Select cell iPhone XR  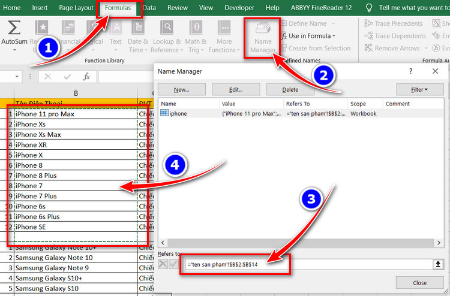click(x=76, y=145)
